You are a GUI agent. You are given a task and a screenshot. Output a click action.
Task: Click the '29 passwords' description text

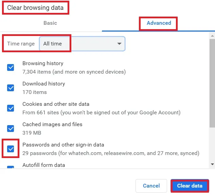[111, 153]
